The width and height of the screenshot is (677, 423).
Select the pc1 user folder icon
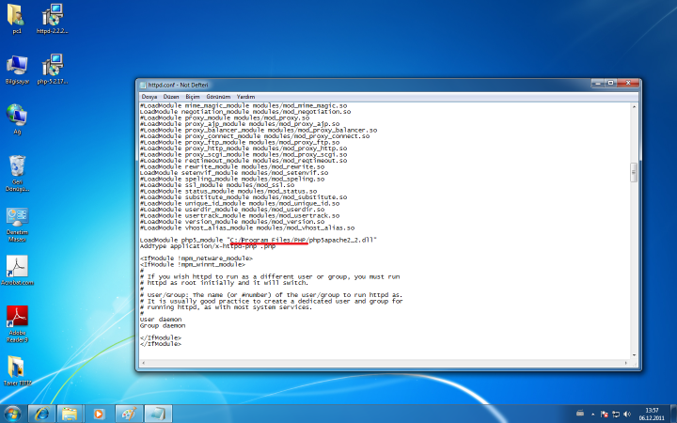coord(17,18)
